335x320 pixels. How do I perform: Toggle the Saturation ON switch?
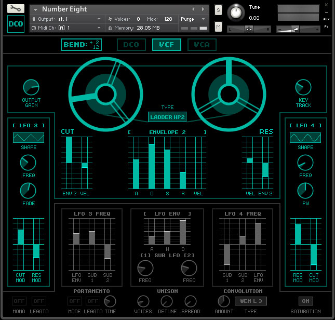(x=305, y=301)
